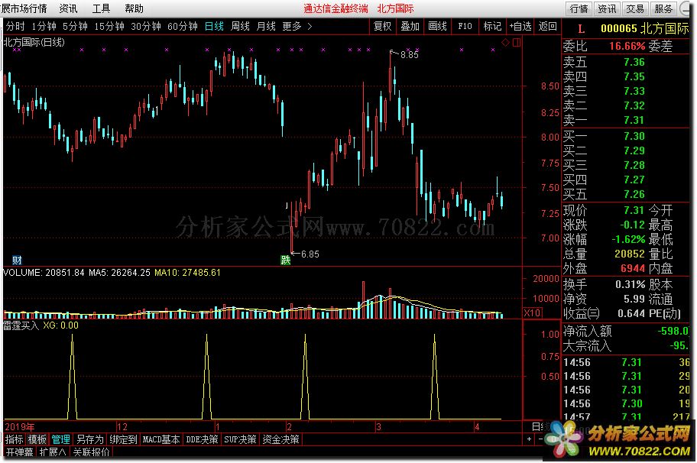Click the green 跌 marker on chart

tap(285, 260)
